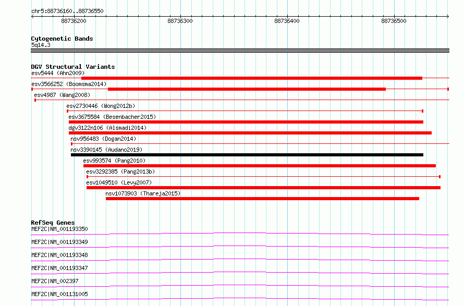
Task: Click ruler coordinate 88736200
Action: (74, 21)
